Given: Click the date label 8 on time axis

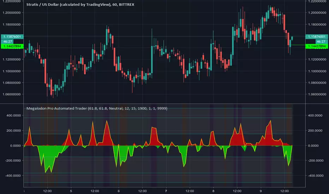Looking at the screenshot, I should point(213,191).
